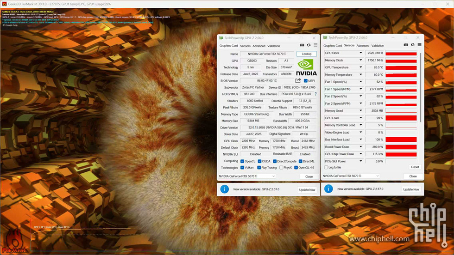Open hamburger menu in right GPU-Z Sensors window
Image resolution: width=454 pixels, height=255 pixels.
click(420, 45)
